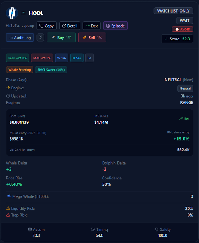This screenshot has height=243, width=199.
Task: Open the Audit Log
Action: (x=20, y=38)
